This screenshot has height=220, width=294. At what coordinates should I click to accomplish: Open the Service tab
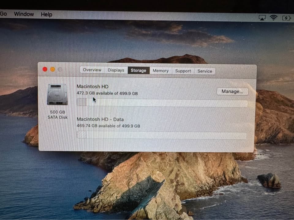205,71
